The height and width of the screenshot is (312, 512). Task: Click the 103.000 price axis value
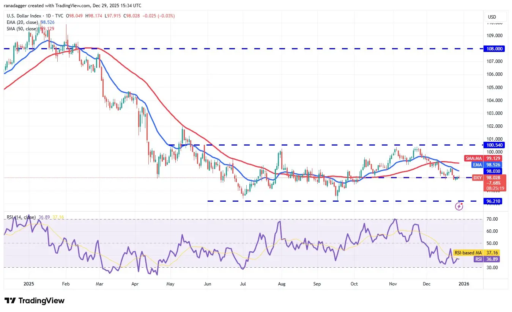point(495,113)
